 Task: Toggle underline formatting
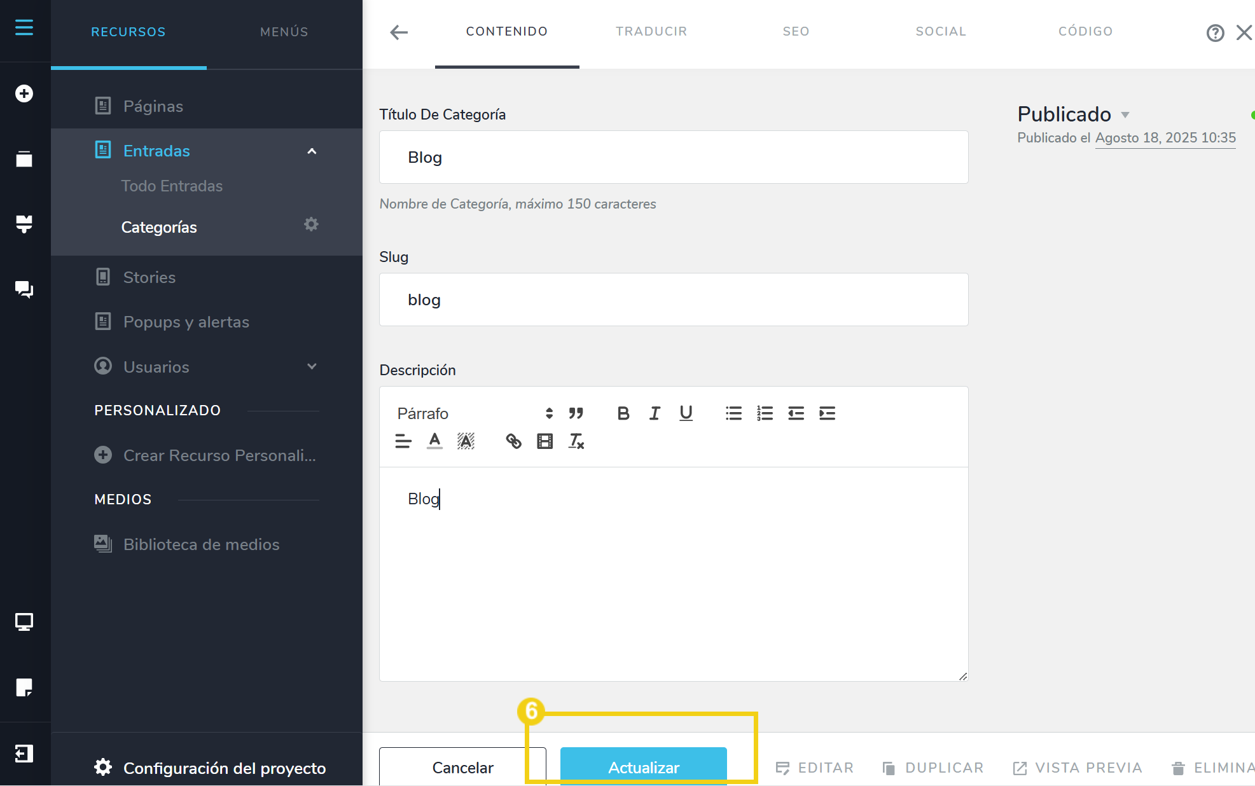686,413
